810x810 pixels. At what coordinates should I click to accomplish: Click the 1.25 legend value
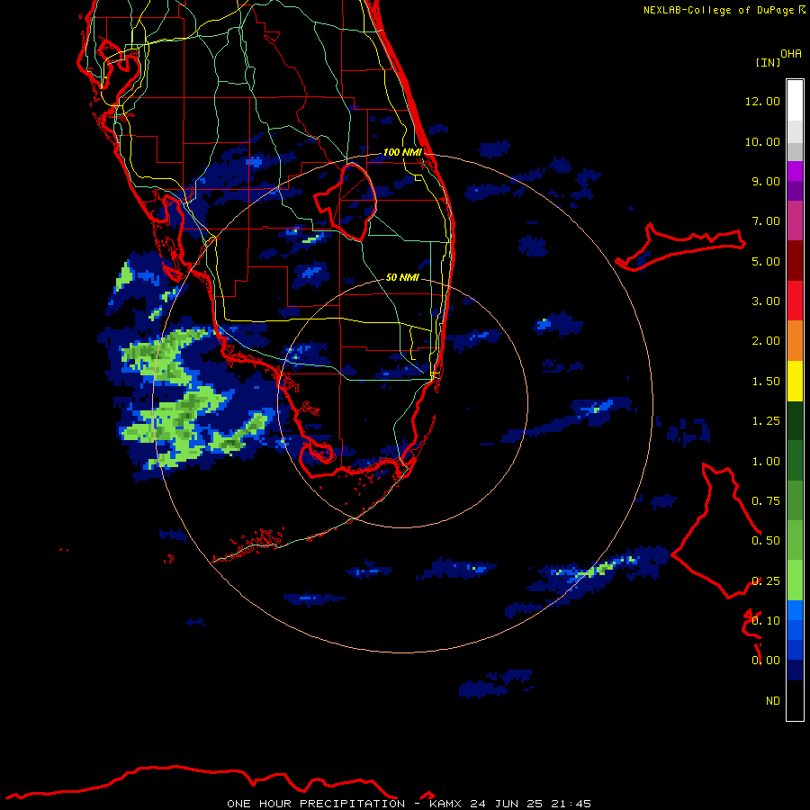[766, 421]
